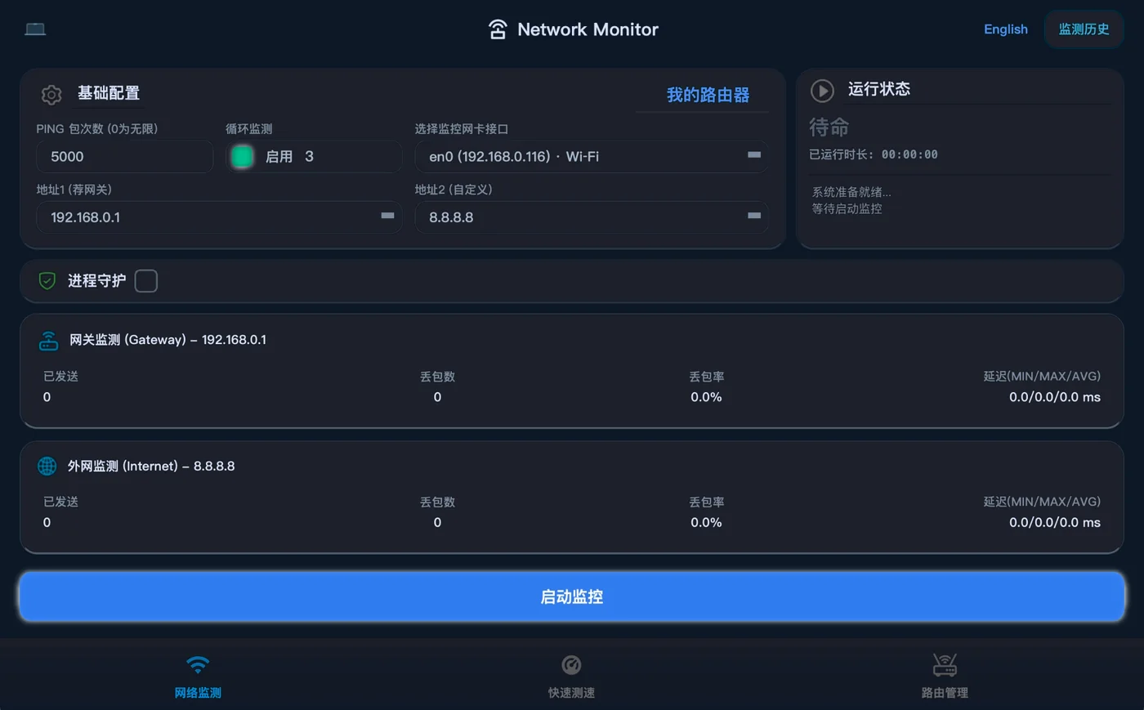
Task: Click the 外网监测 (Internet) – 8.8.8.8 heading
Action: coord(151,466)
